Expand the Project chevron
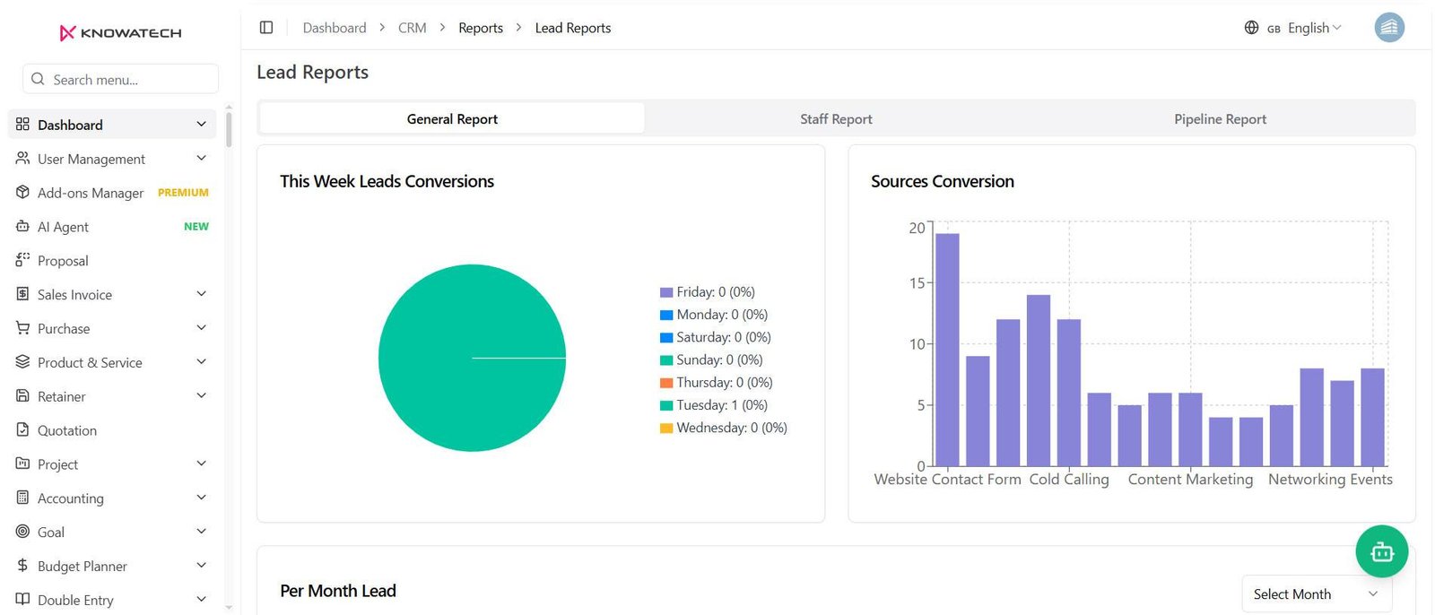This screenshot has height=615, width=1435. 201,463
